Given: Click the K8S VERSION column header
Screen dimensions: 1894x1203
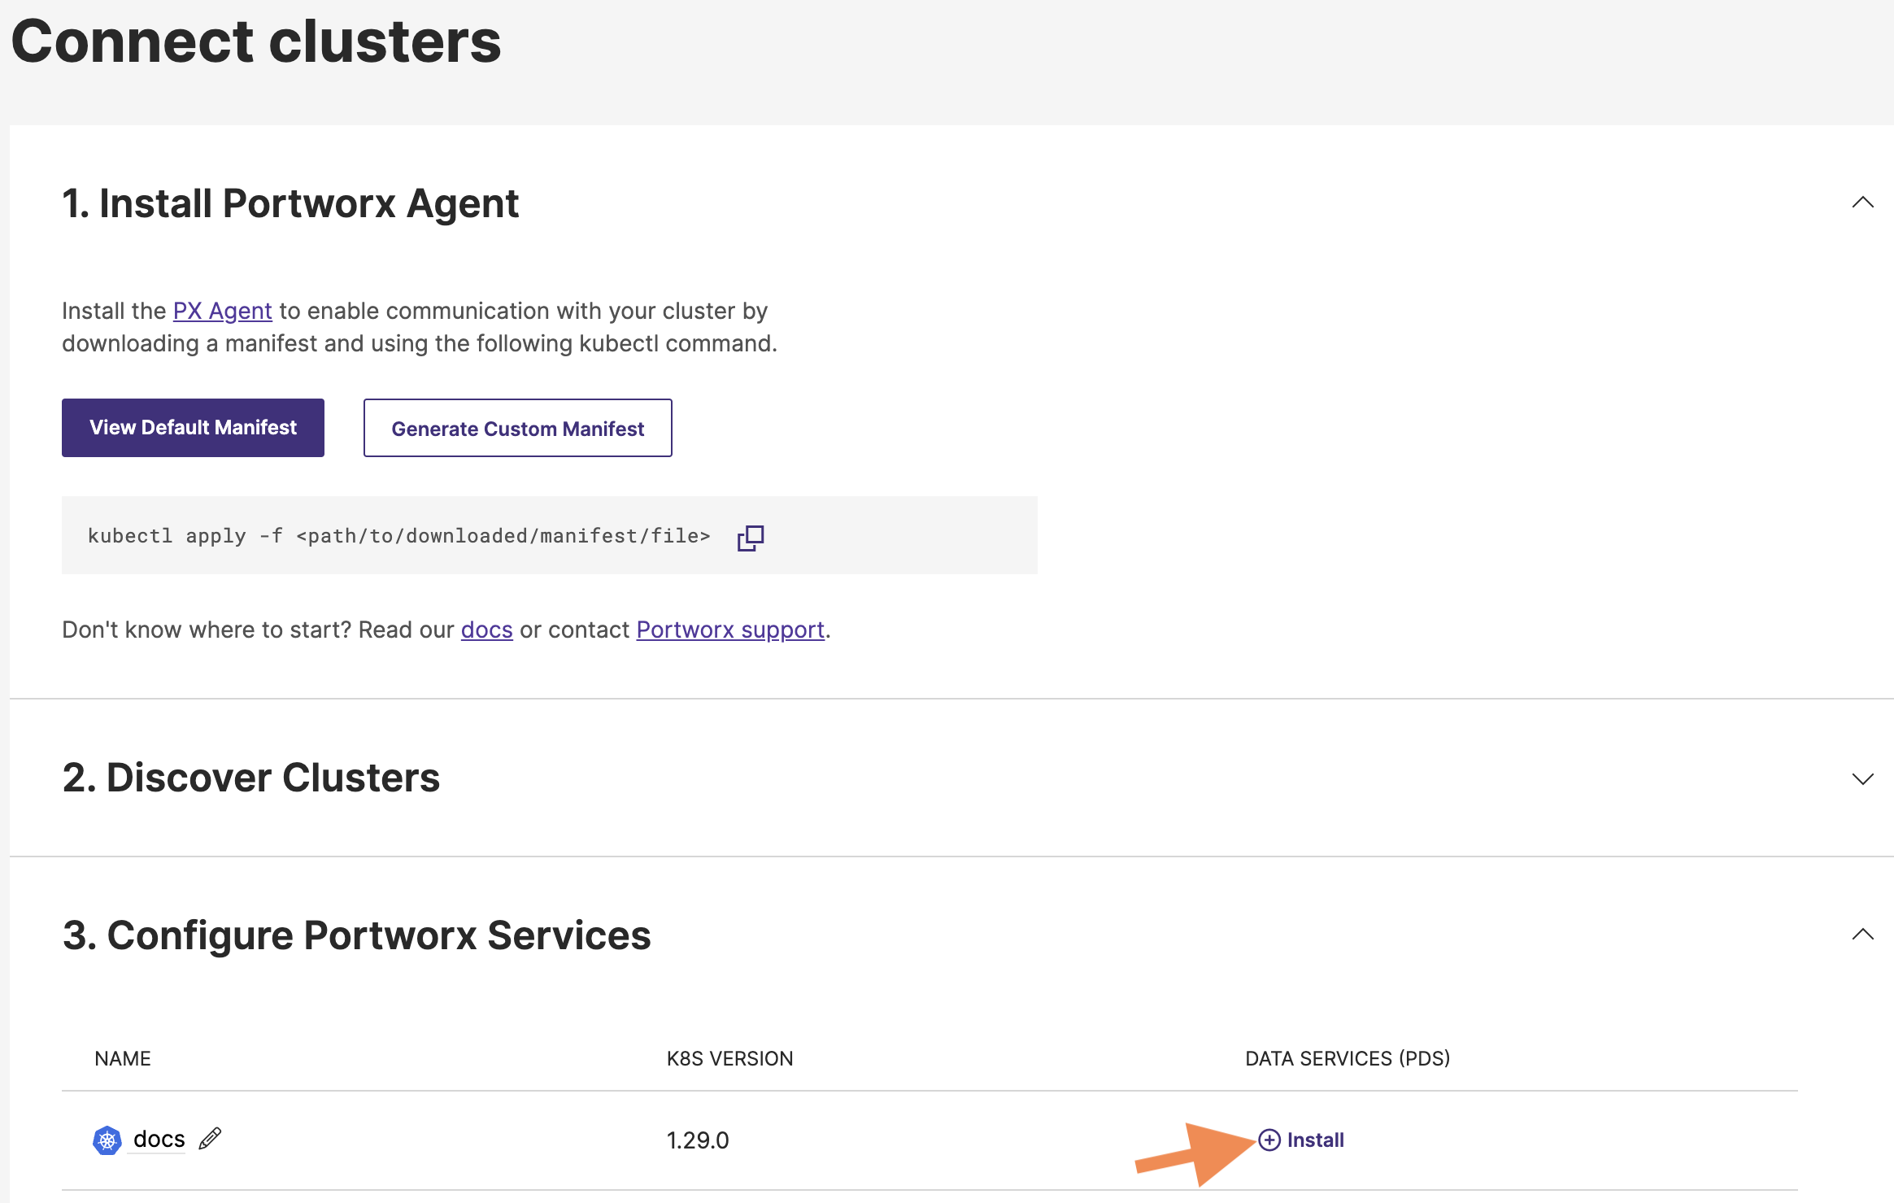Looking at the screenshot, I should pyautogui.click(x=729, y=1058).
